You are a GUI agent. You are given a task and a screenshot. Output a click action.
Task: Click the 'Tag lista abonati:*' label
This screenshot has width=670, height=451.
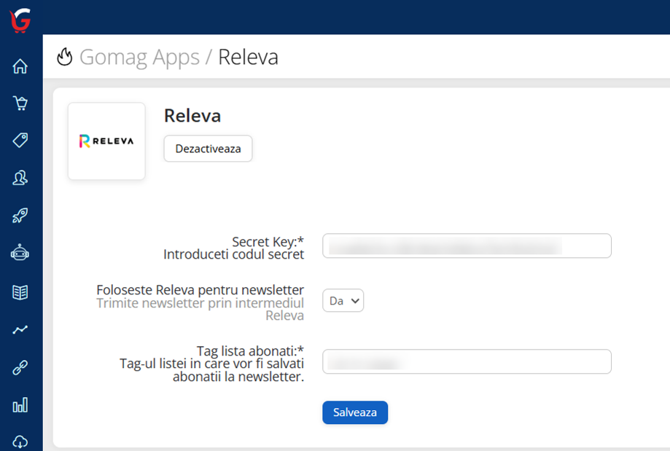(250, 351)
